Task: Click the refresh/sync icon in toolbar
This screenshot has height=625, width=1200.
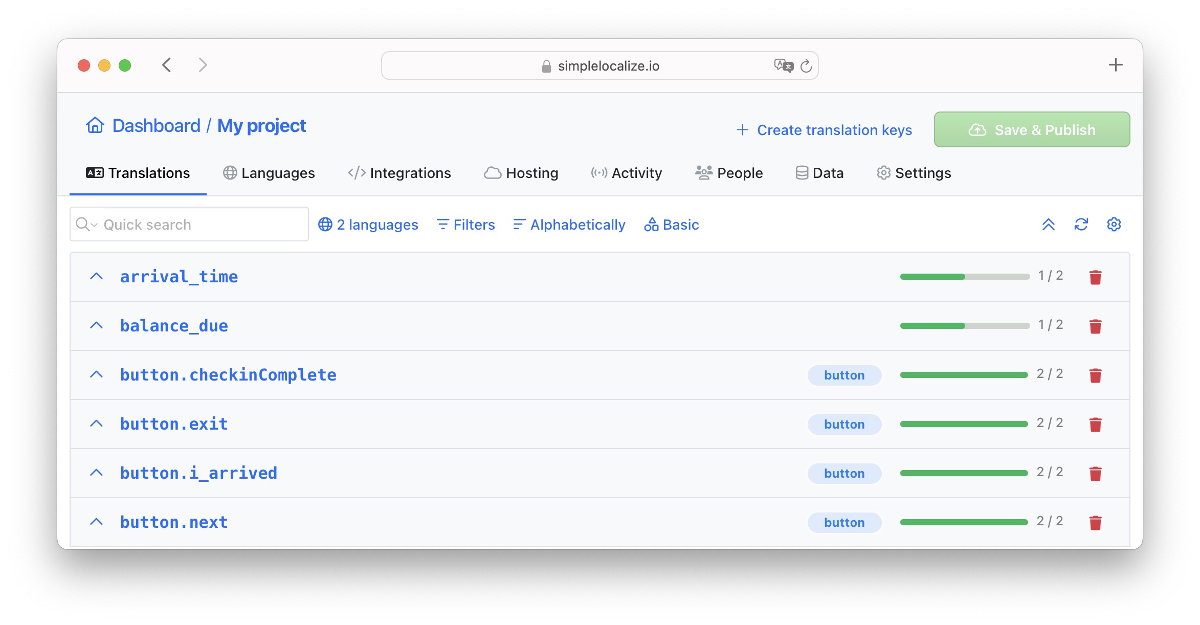Action: 1081,225
